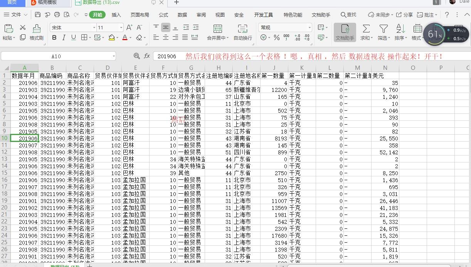This screenshot has height=267, width=471.
Task: Click the decrease decimal places icon
Action: click(x=307, y=37)
